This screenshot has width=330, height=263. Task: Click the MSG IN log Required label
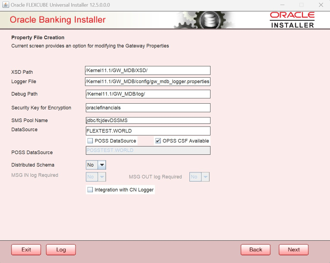[x=35, y=175]
